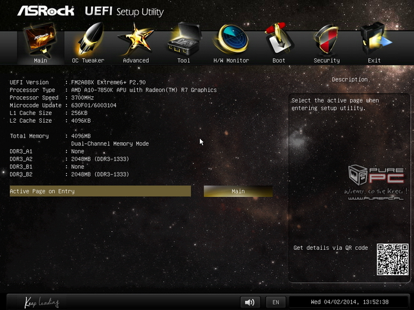Open the H/W Monitor radar icon
The height and width of the screenshot is (310, 414).
coord(232,39)
